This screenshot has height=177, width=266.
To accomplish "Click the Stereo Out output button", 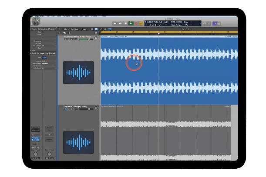I will [x=35, y=147].
